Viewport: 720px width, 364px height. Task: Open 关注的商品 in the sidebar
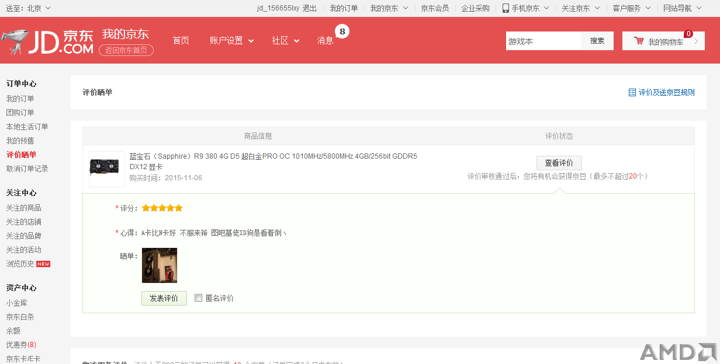tap(24, 208)
